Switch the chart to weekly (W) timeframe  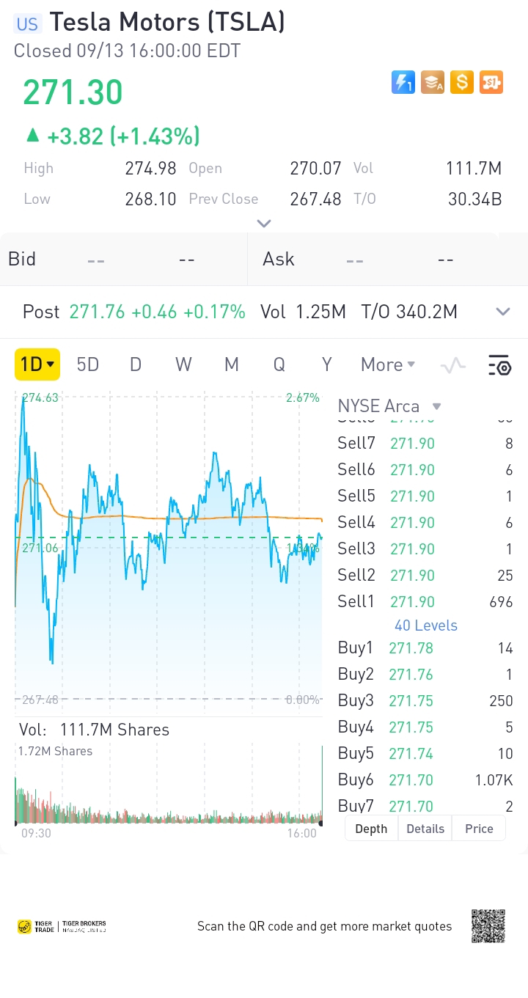point(183,364)
